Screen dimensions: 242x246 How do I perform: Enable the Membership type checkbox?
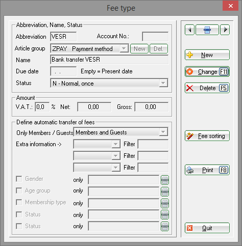19,202
